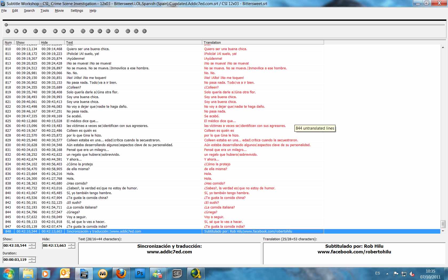Click the Show column header
The width and height of the screenshot is (448, 280).
point(27,42)
